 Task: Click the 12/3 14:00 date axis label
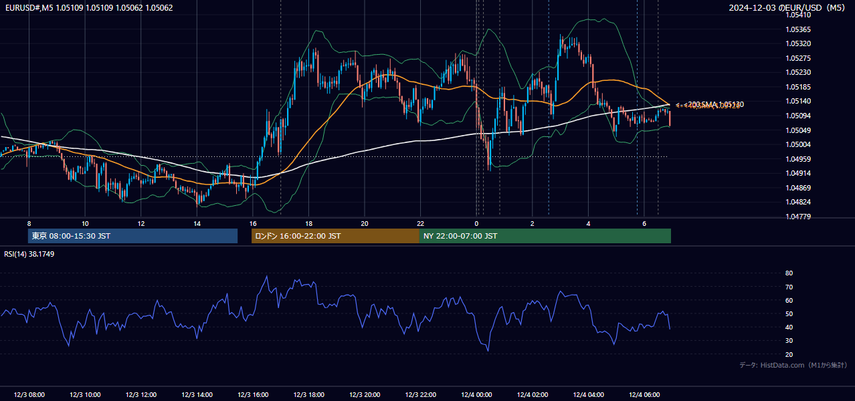[x=197, y=395]
